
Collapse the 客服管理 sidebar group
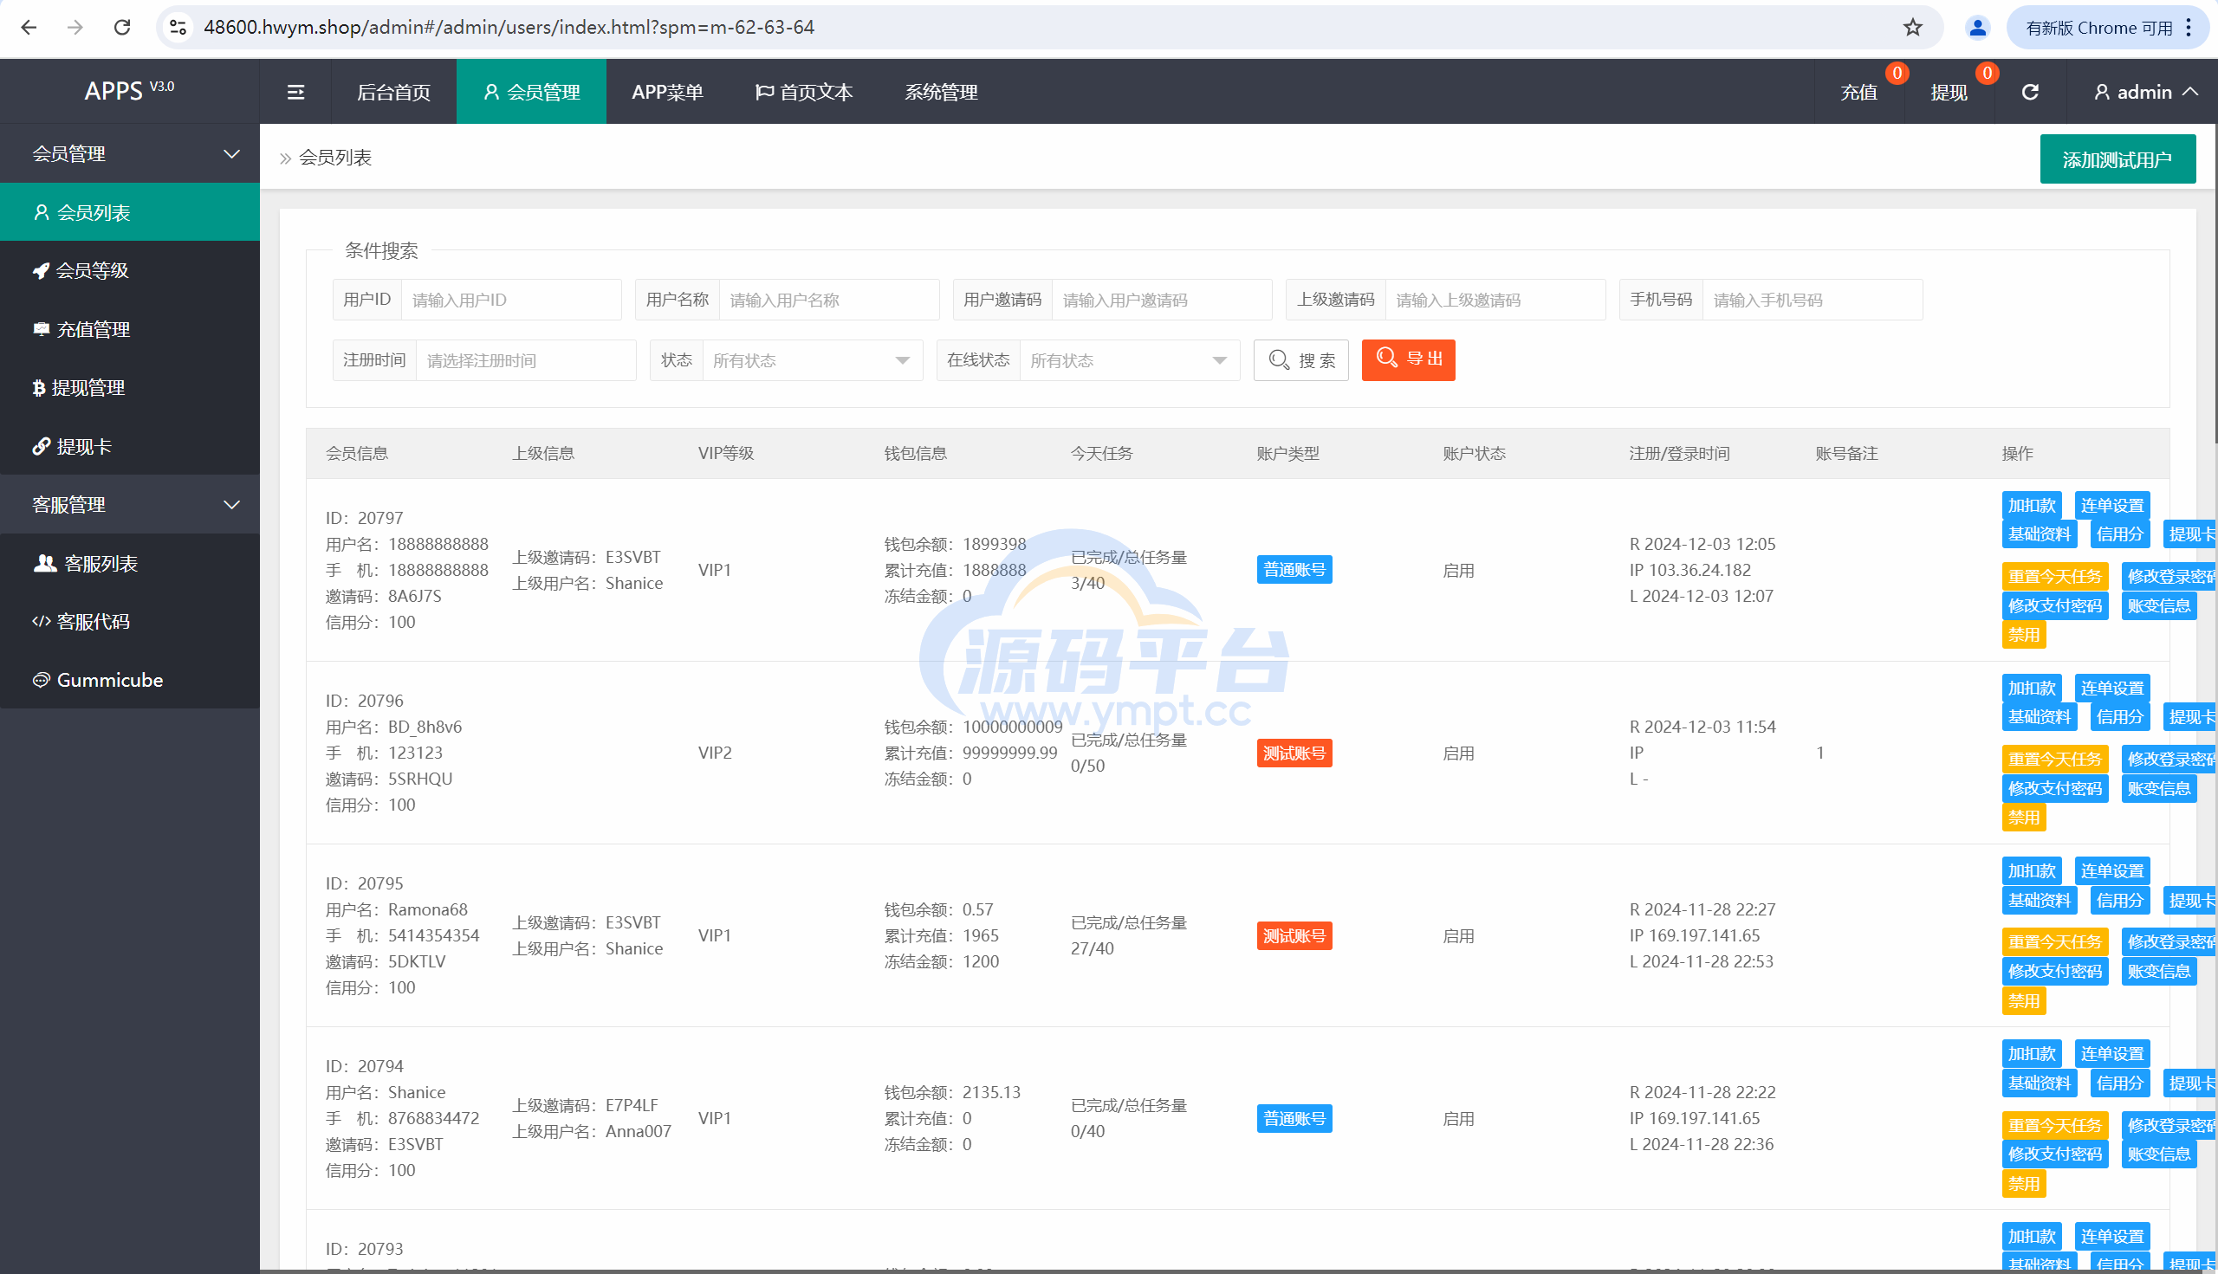point(130,505)
